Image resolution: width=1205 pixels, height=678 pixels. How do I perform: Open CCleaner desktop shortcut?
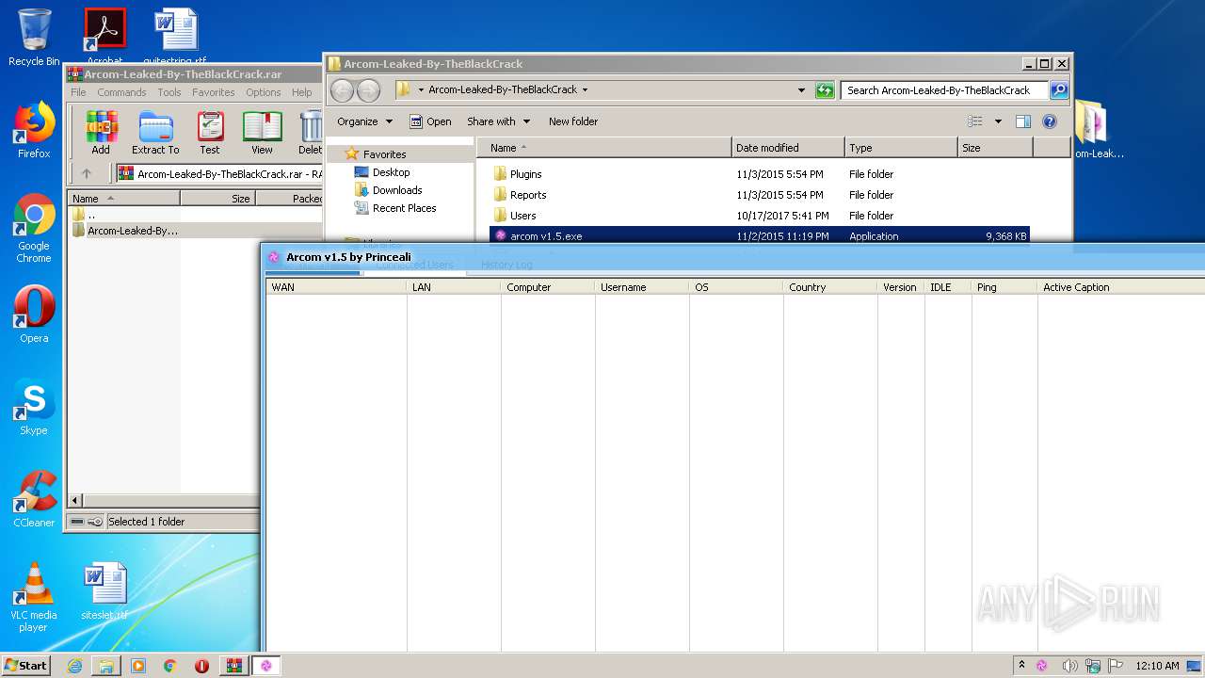(x=34, y=499)
